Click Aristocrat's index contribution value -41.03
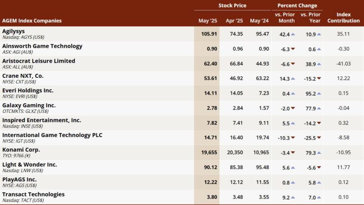Image resolution: width=364 pixels, height=205 pixels. pyautogui.click(x=344, y=64)
